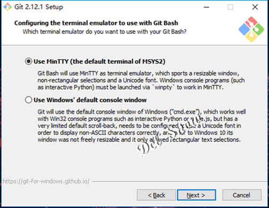Viewport: 269px width, 208px height.
Task: Click the cmd.exe description paragraph
Action: coord(142,126)
